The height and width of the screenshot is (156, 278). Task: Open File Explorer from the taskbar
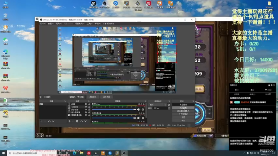pyautogui.click(x=82, y=153)
